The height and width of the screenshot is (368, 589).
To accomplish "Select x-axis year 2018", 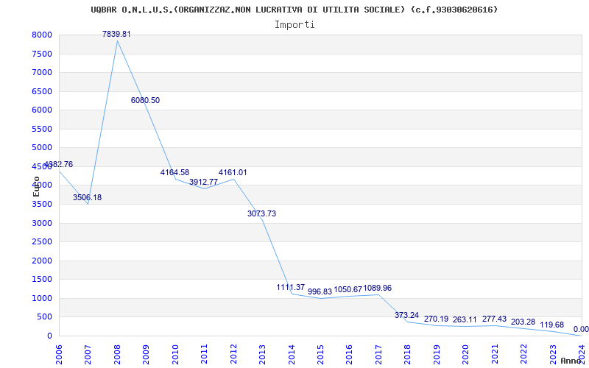I will 408,354.
